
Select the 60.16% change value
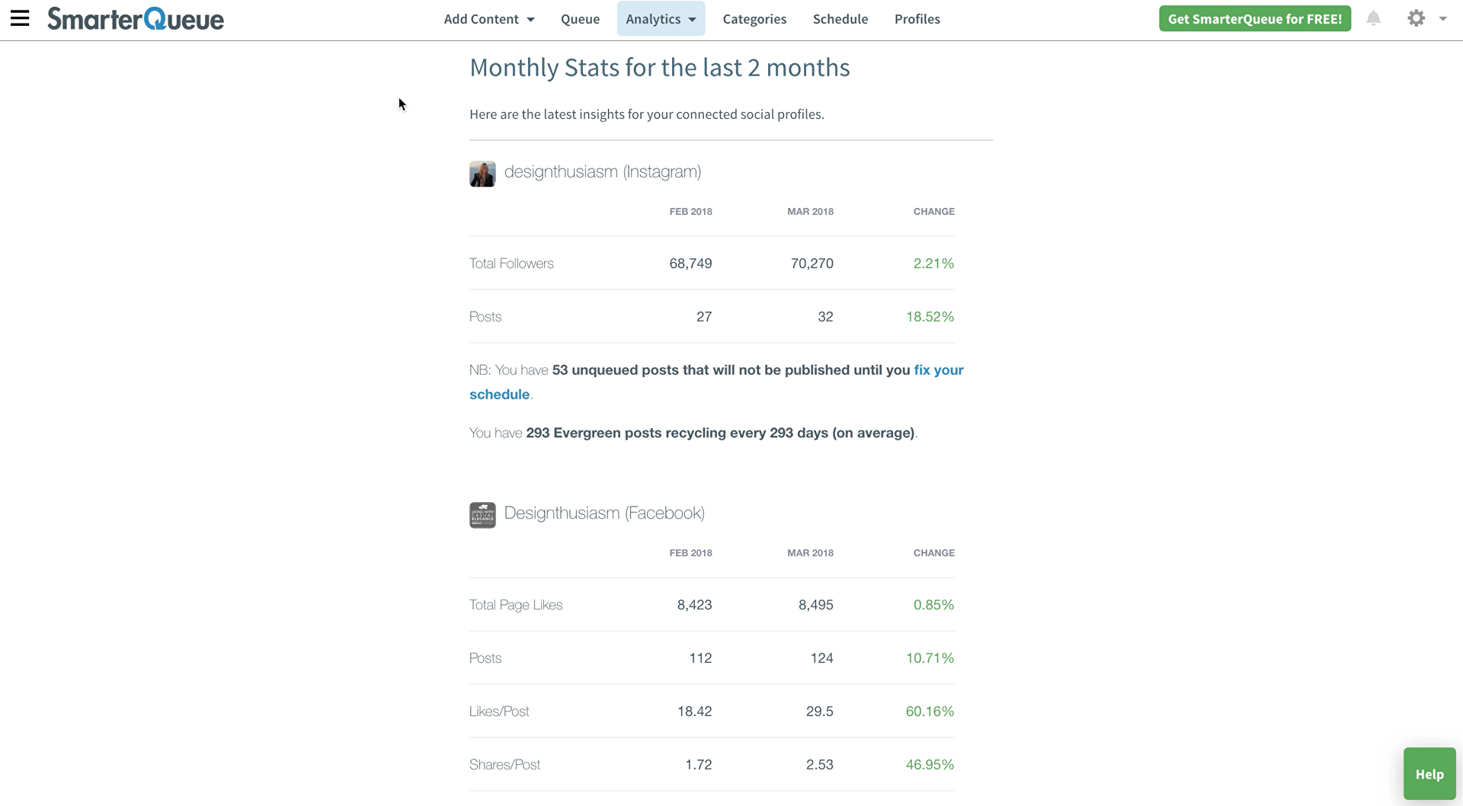[930, 712]
